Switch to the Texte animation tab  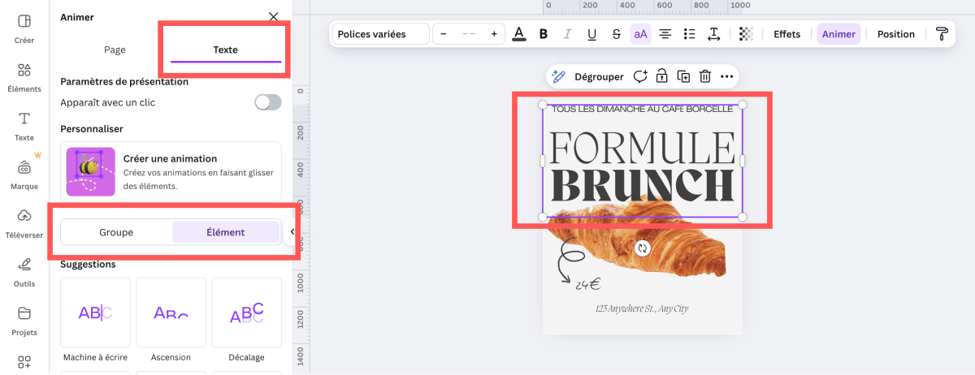(x=225, y=50)
